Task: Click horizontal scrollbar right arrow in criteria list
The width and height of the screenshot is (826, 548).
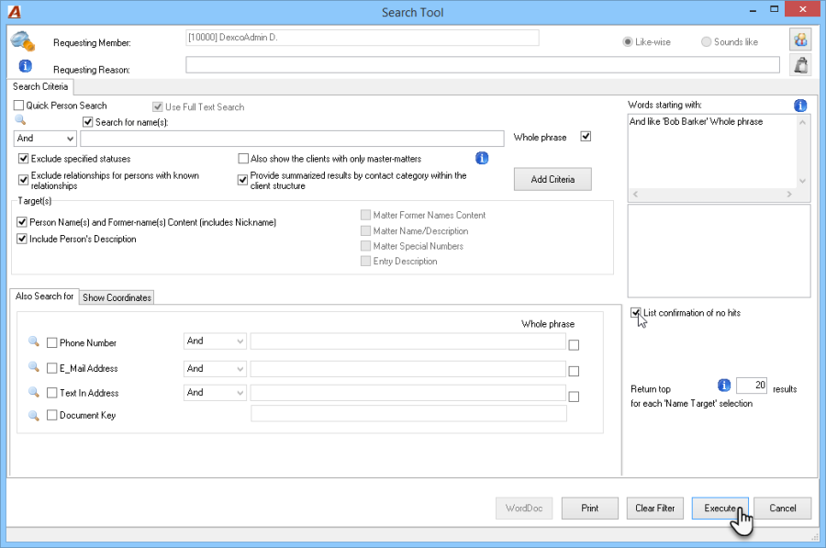Action: pyautogui.click(x=789, y=194)
